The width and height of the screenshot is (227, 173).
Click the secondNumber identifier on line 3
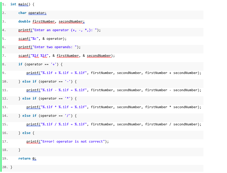click(72, 21)
